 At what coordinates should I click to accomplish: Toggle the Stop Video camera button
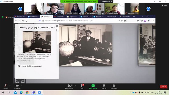17,87
